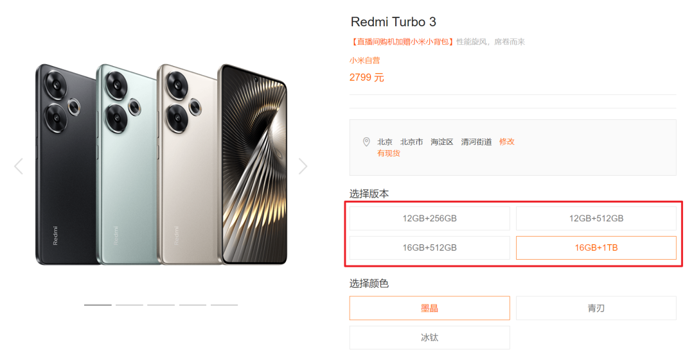This screenshot has height=361, width=694.
Task: Click the phone showing front display
Action: point(254,164)
